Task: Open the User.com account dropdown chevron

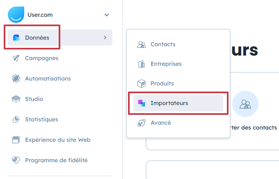Action: (x=107, y=15)
